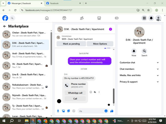
Task: Mute this conversation
Action: (x=134, y=51)
